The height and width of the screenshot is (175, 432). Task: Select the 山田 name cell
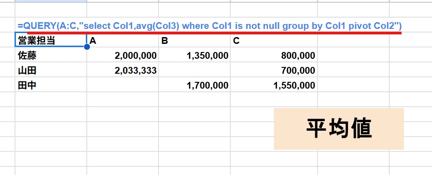(x=51, y=71)
